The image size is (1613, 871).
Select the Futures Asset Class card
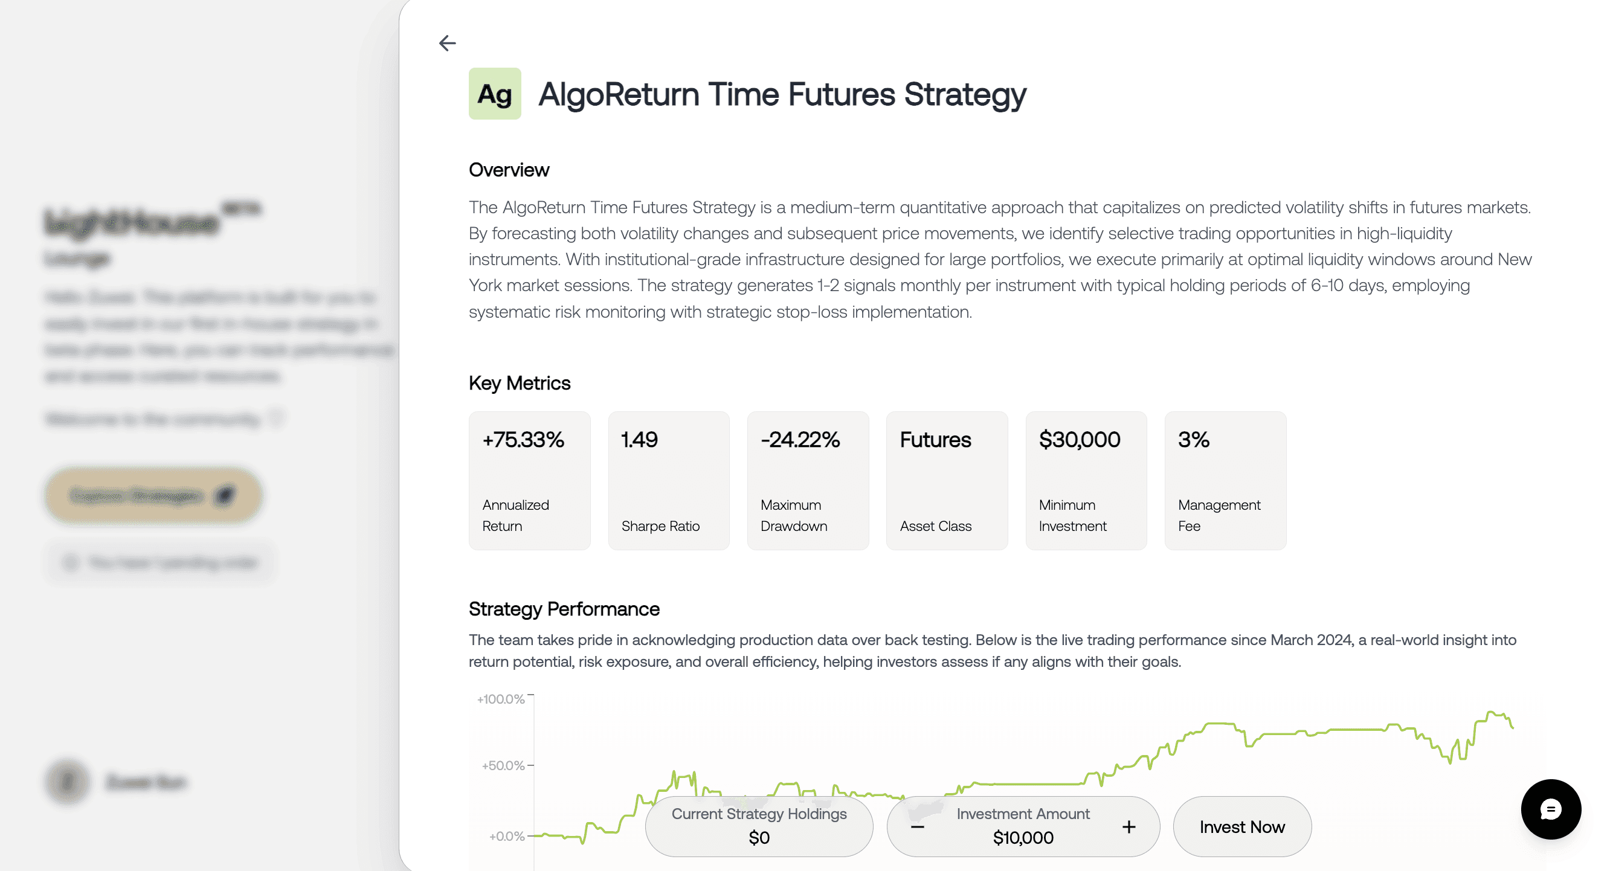point(946,480)
